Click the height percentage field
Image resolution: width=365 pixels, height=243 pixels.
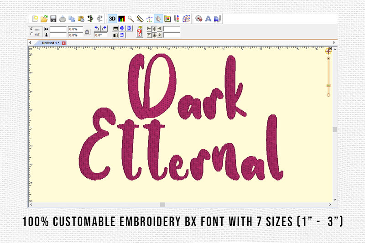click(x=75, y=35)
